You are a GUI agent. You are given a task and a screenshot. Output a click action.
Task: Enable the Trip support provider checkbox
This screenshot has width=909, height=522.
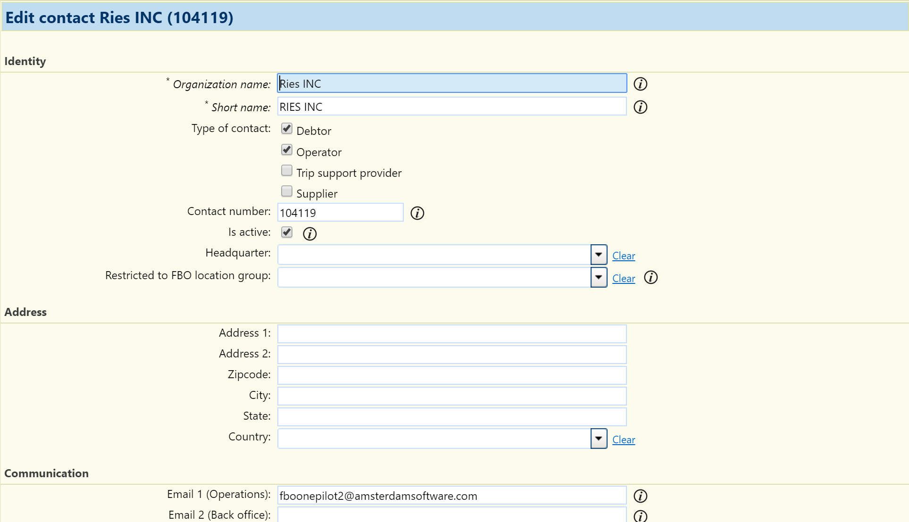coord(286,170)
